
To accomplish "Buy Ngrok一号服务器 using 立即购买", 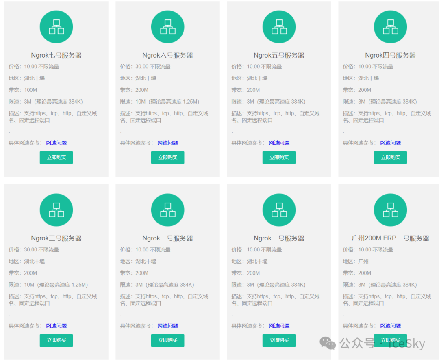I will coord(279,340).
